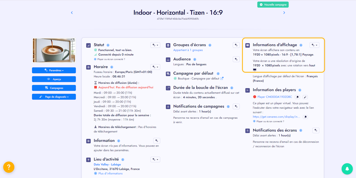Expand the Paramètres dropdown button
Viewport: 356px width, 178px height.
[x=54, y=70]
